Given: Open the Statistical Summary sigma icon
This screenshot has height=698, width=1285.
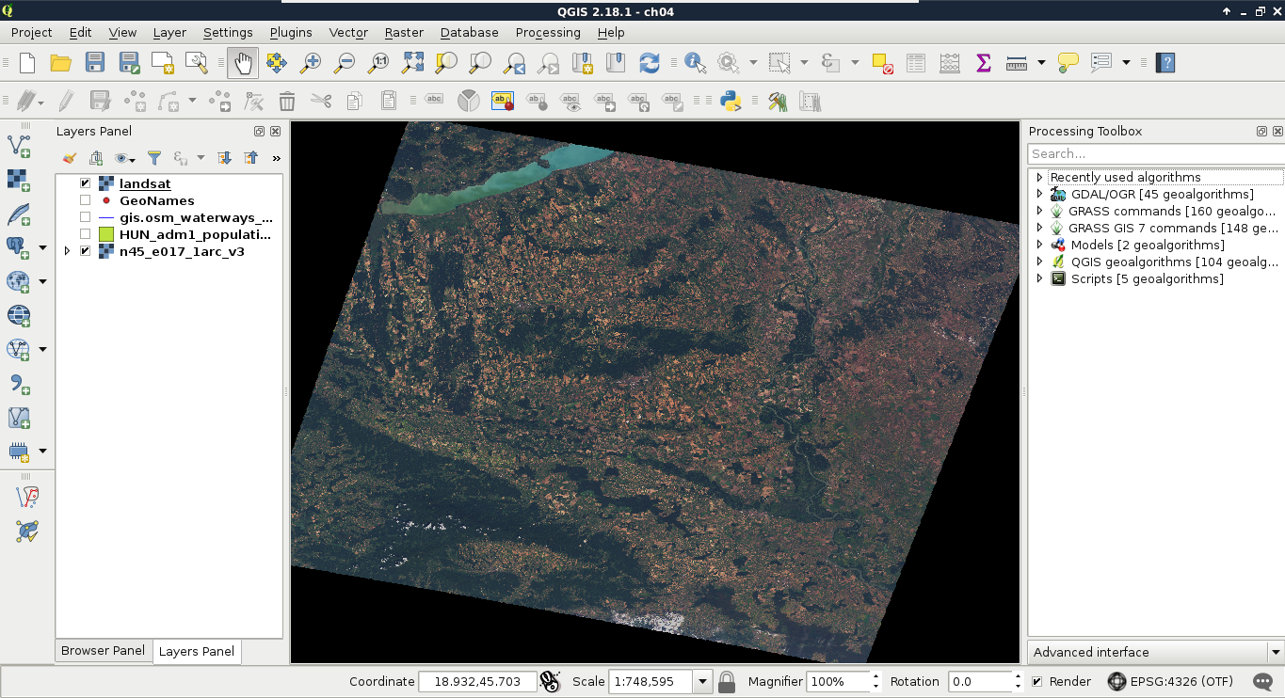Looking at the screenshot, I should [x=983, y=63].
